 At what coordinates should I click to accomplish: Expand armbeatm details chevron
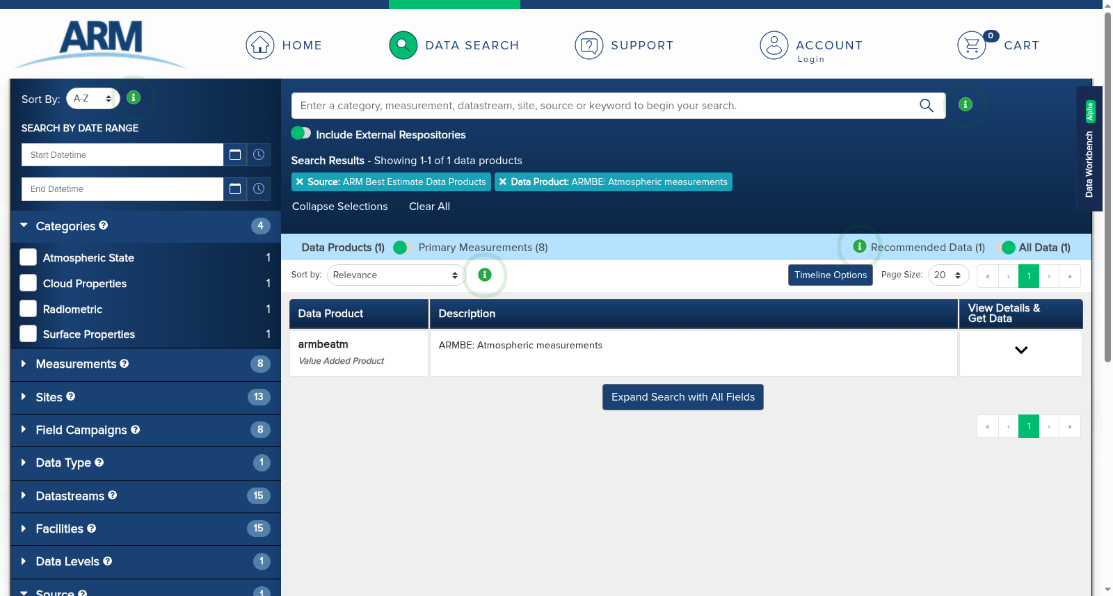pyautogui.click(x=1020, y=350)
